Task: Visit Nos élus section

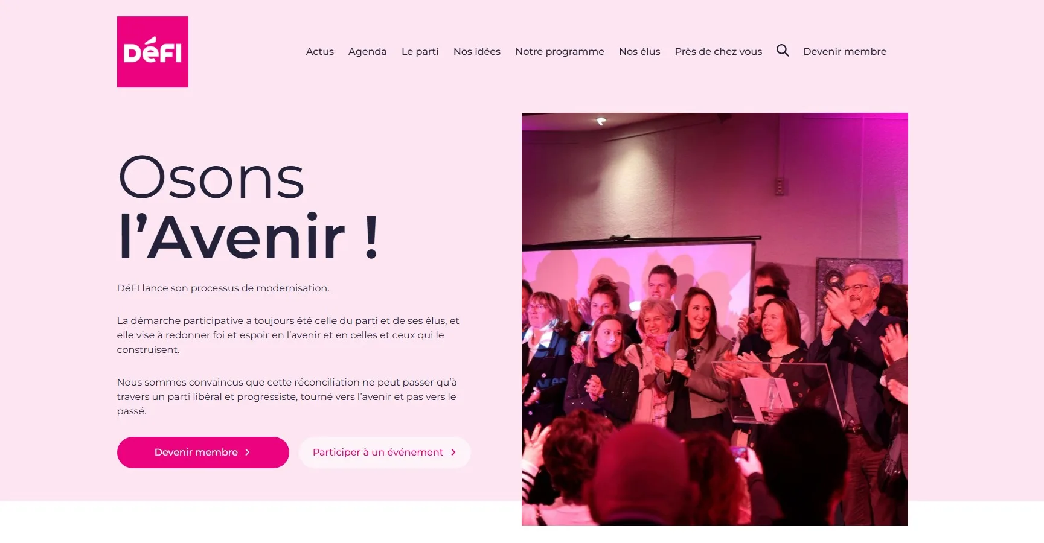Action: [x=639, y=52]
